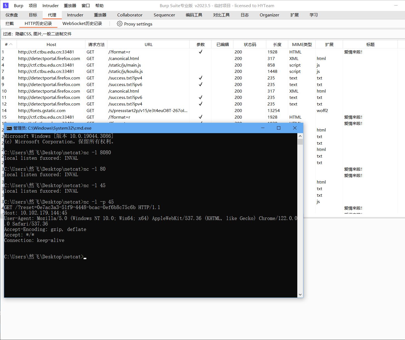Select the 代理 tab
The image size is (405, 340).
pyautogui.click(x=52, y=15)
